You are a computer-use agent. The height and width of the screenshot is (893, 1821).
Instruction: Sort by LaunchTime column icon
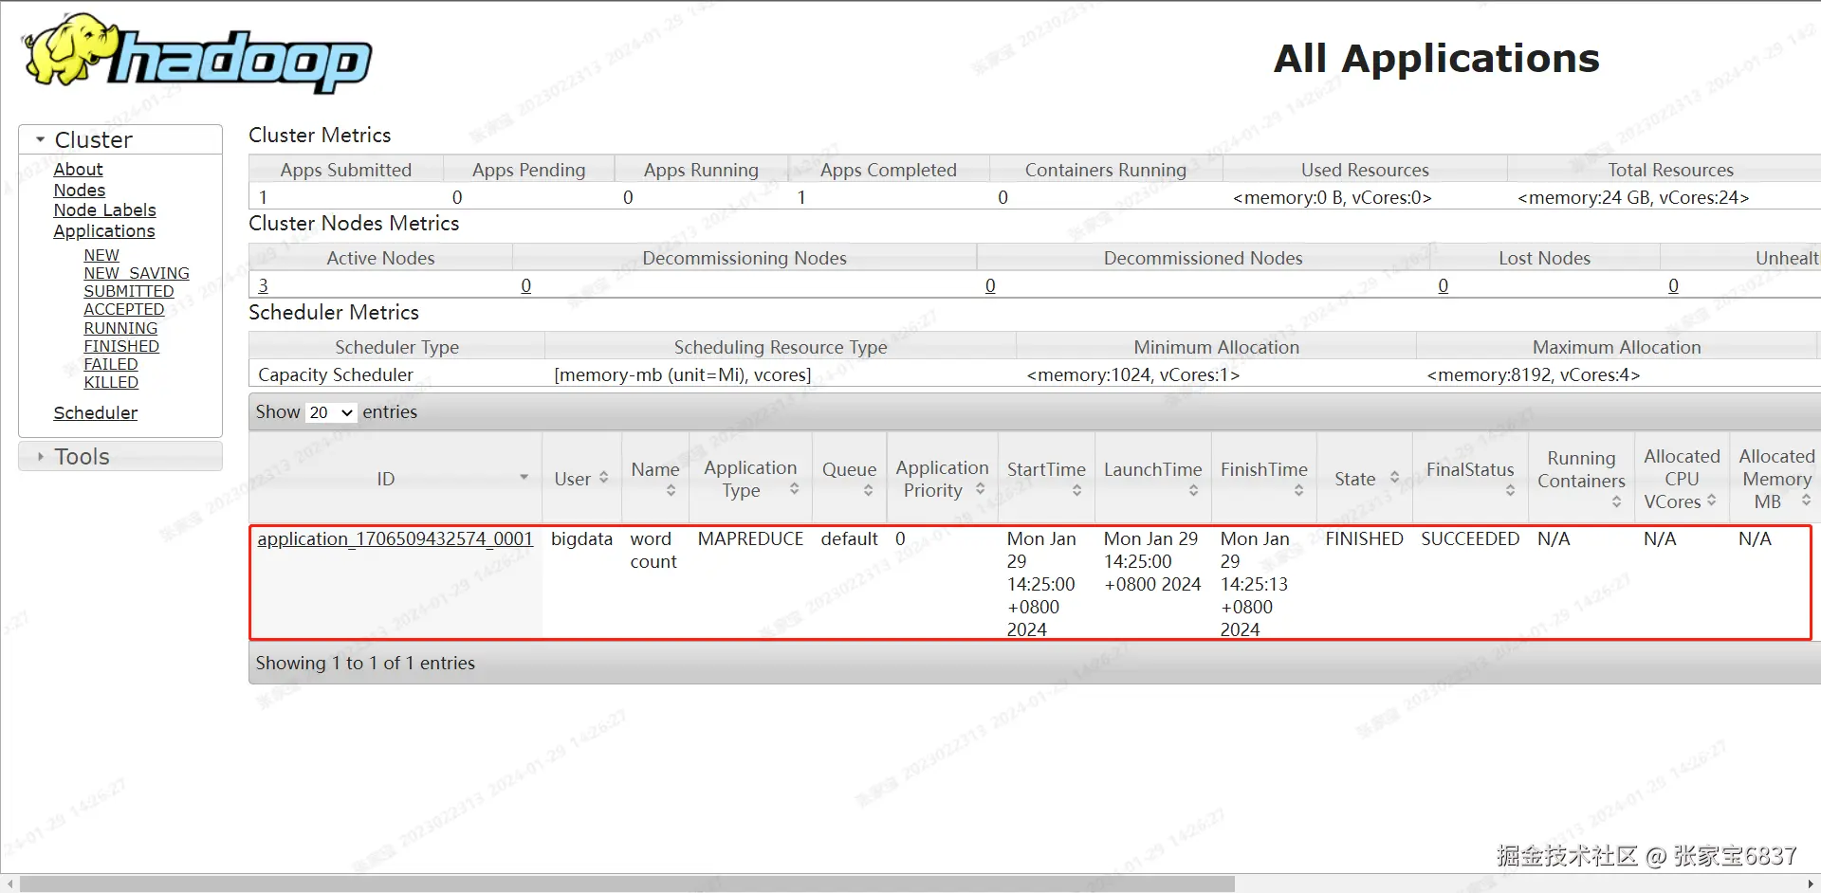pyautogui.click(x=1193, y=490)
